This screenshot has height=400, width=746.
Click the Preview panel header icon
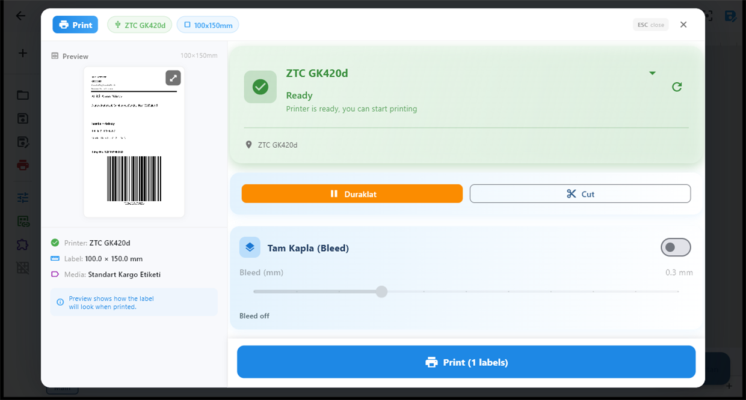[x=55, y=56]
